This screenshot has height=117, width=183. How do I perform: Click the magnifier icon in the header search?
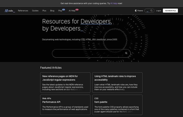pos(151,11)
